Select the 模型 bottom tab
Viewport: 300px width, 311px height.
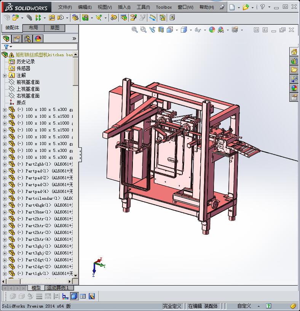tap(36, 287)
